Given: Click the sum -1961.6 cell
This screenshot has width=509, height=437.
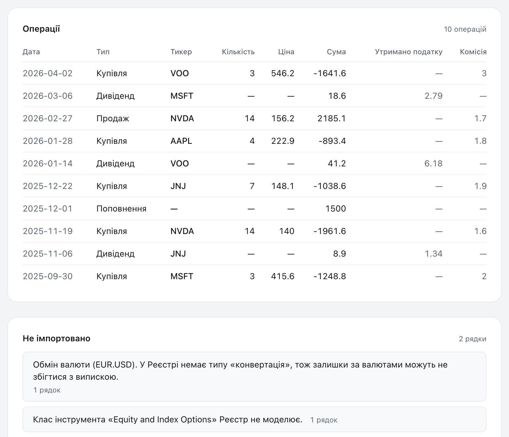Looking at the screenshot, I should pos(330,231).
